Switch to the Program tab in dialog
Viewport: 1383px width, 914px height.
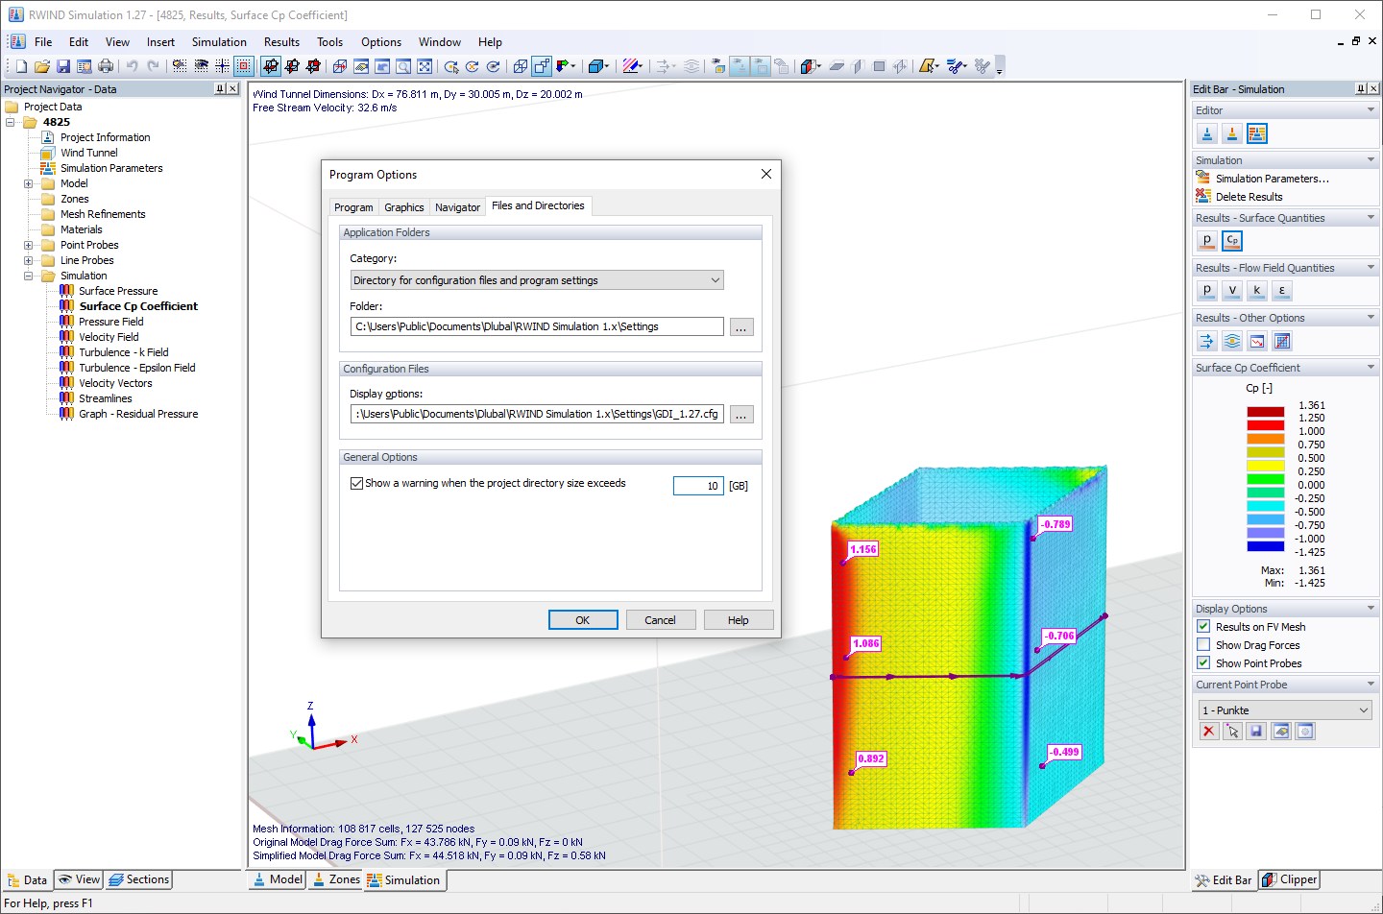(x=353, y=207)
